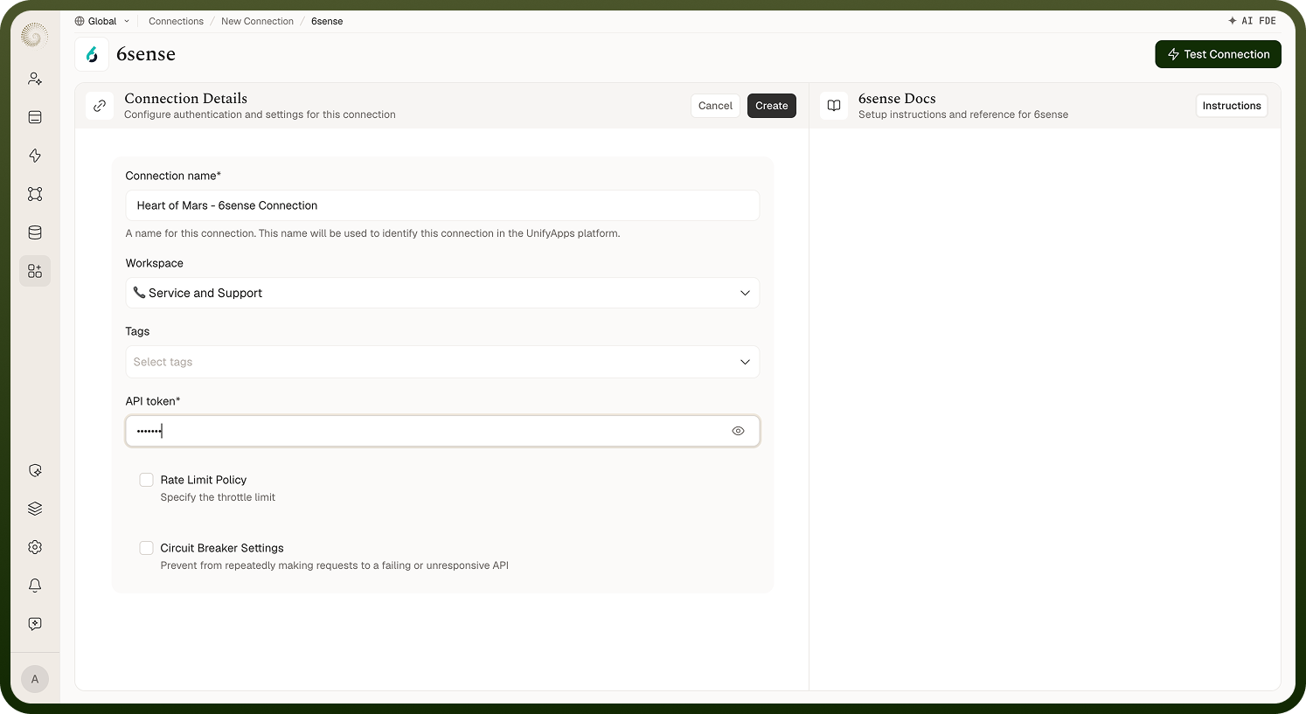Image resolution: width=1306 pixels, height=714 pixels.
Task: Open the card layout icon in sidebar
Action: point(35,117)
